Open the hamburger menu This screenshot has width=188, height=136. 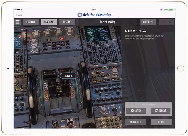18,22
